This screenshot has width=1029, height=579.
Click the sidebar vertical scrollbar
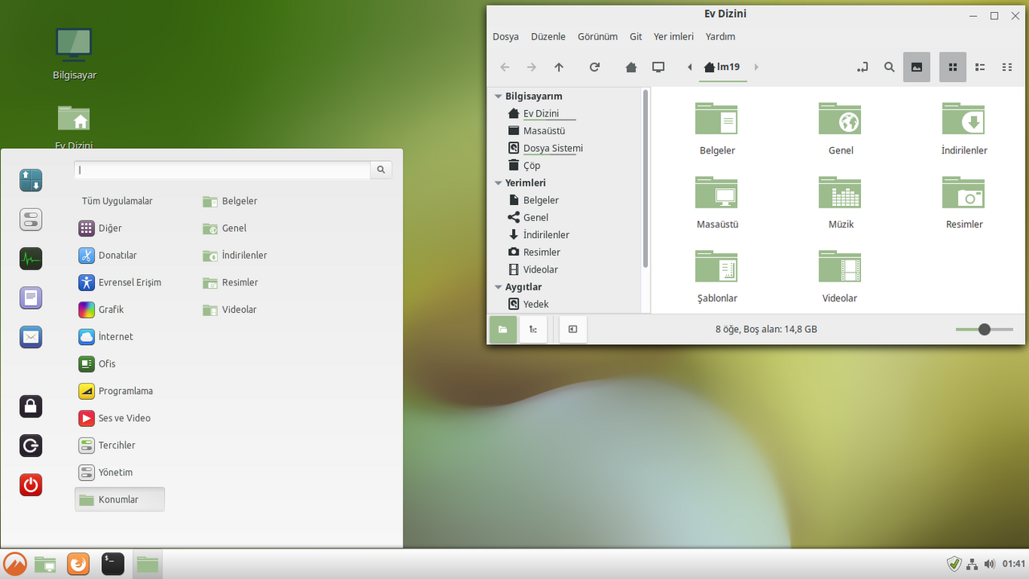(645, 179)
